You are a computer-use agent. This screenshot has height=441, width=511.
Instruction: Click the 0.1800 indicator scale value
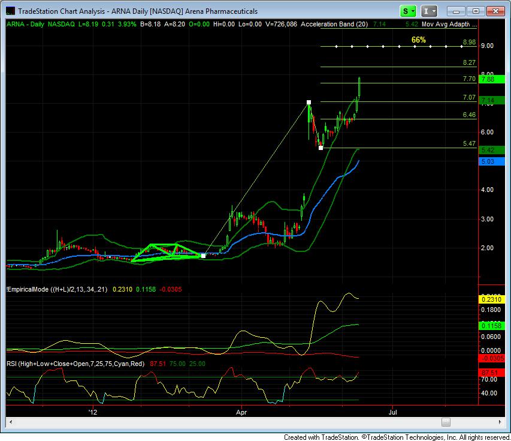pyautogui.click(x=491, y=310)
